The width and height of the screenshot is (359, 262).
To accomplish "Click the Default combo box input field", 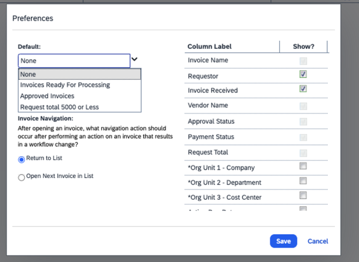I will 74,61.
